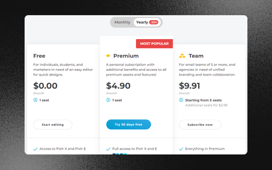Select the Free plan heading

click(39, 56)
